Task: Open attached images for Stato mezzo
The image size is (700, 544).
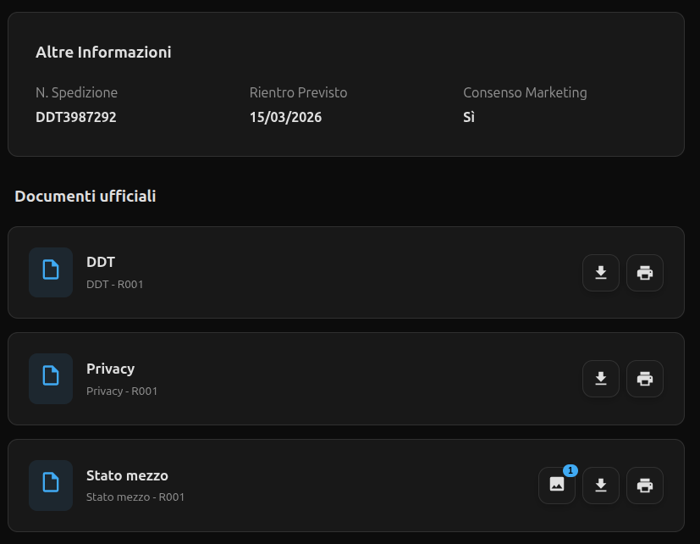Action: pos(557,486)
